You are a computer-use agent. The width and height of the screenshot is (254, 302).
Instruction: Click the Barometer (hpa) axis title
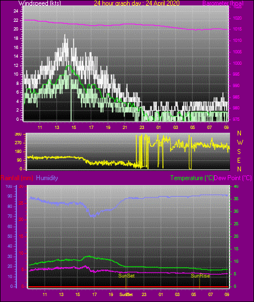pyautogui.click(x=223, y=3)
